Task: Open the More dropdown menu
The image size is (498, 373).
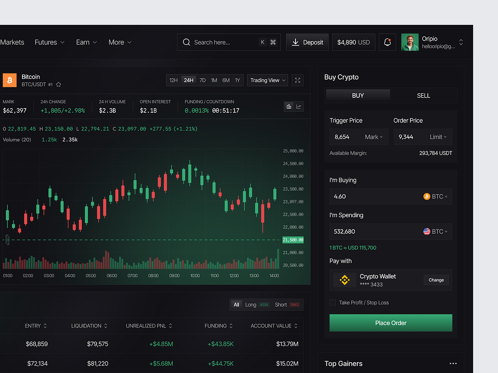Action: [x=120, y=42]
